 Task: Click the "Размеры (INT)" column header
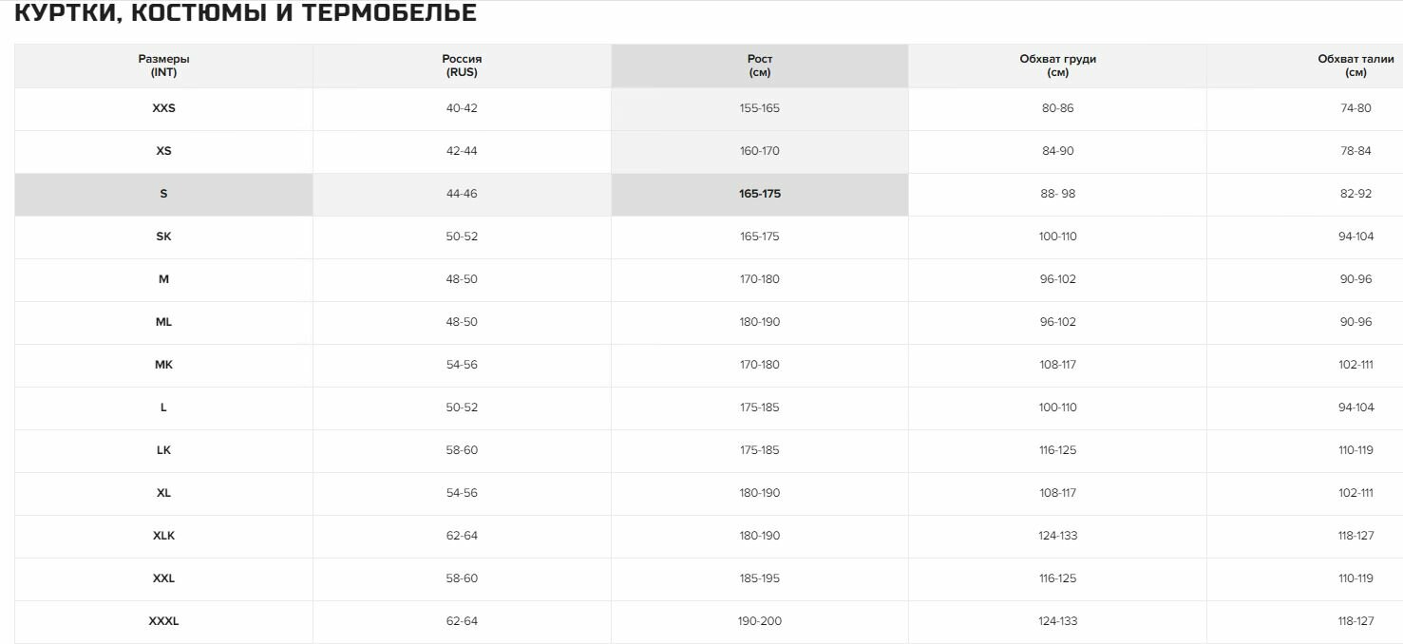click(x=163, y=66)
